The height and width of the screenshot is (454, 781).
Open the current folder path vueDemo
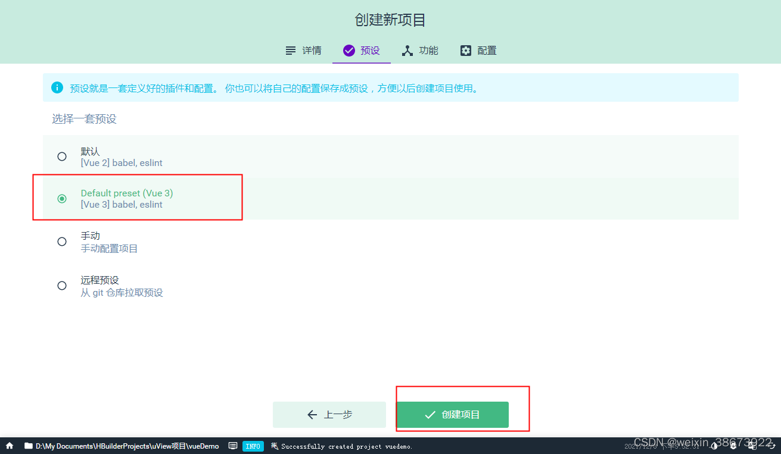[x=122, y=446]
